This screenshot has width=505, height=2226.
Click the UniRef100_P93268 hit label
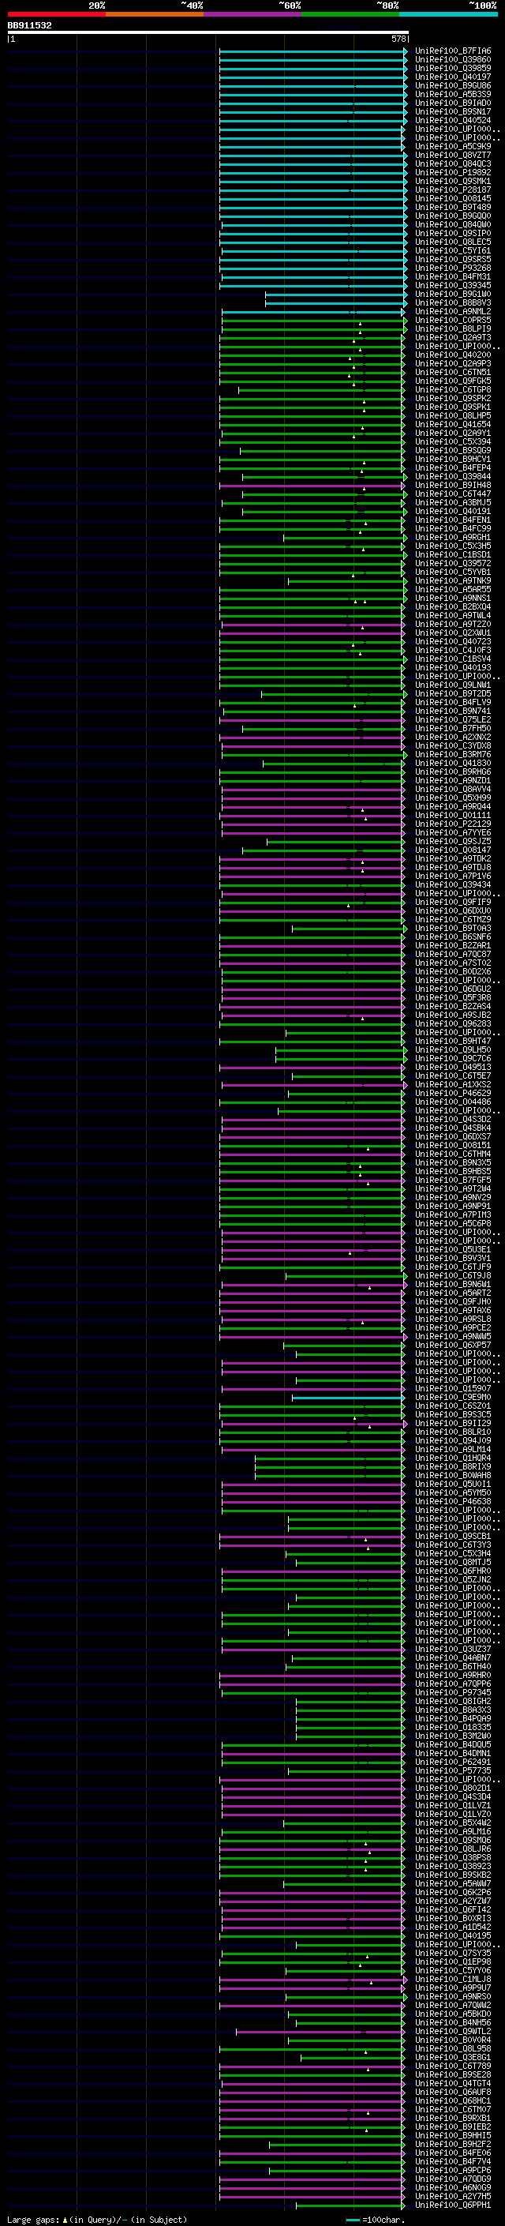(x=453, y=268)
